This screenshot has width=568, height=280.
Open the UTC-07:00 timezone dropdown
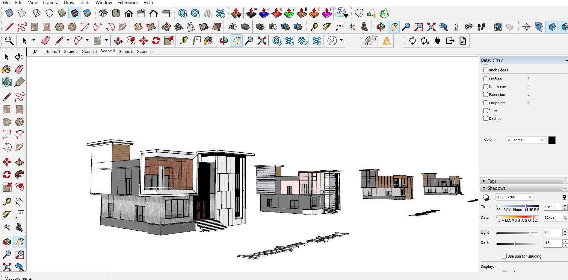(x=514, y=197)
